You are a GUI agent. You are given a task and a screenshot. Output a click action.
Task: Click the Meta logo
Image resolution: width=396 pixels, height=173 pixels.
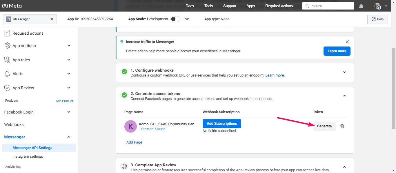(x=11, y=6)
